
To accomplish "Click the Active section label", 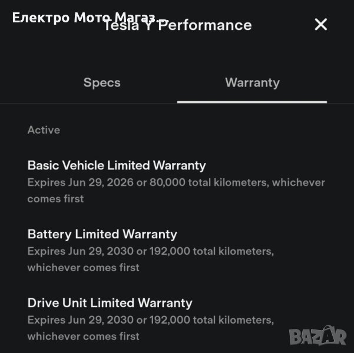I will click(x=44, y=130).
